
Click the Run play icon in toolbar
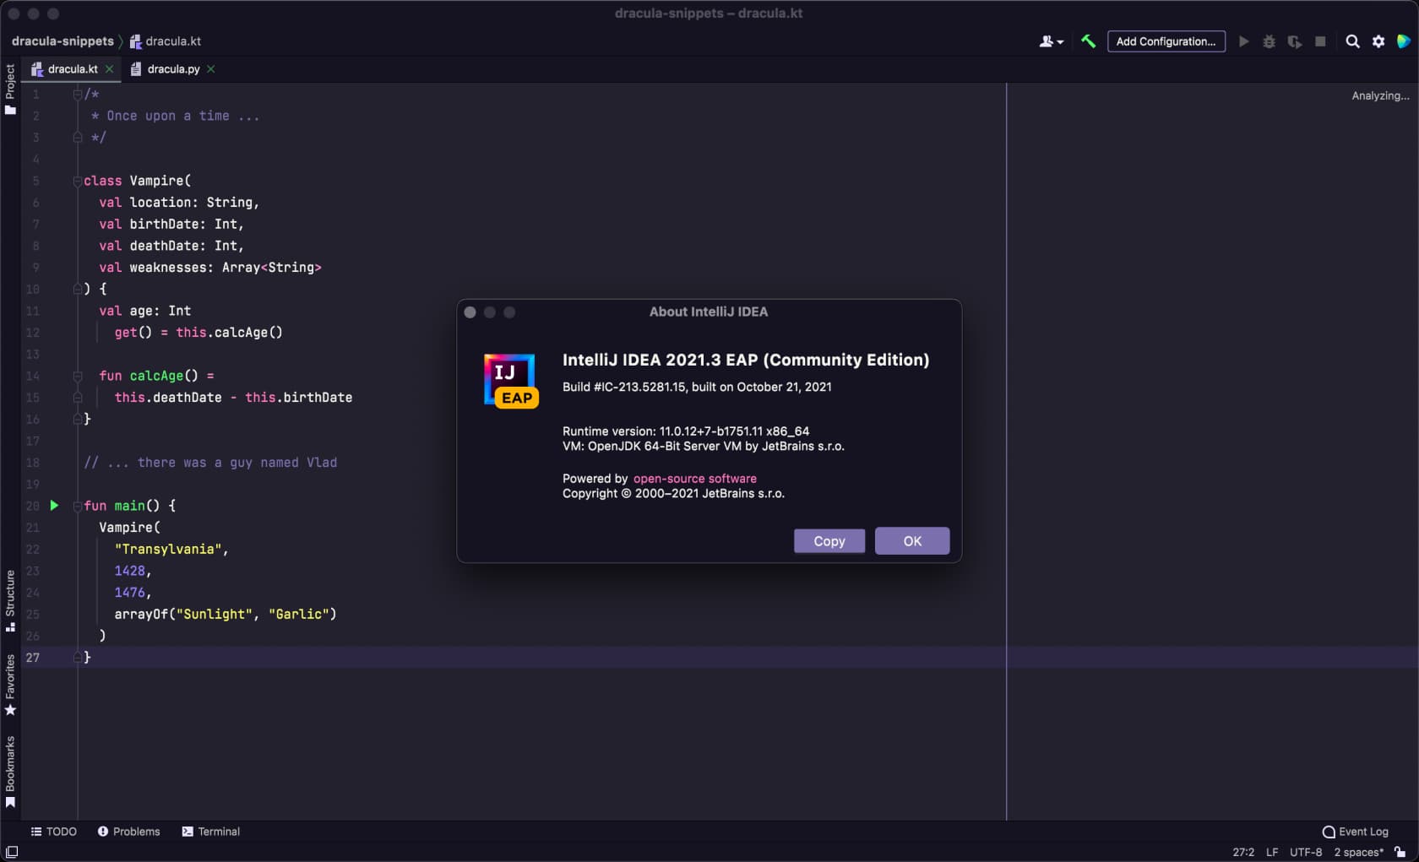[1243, 41]
